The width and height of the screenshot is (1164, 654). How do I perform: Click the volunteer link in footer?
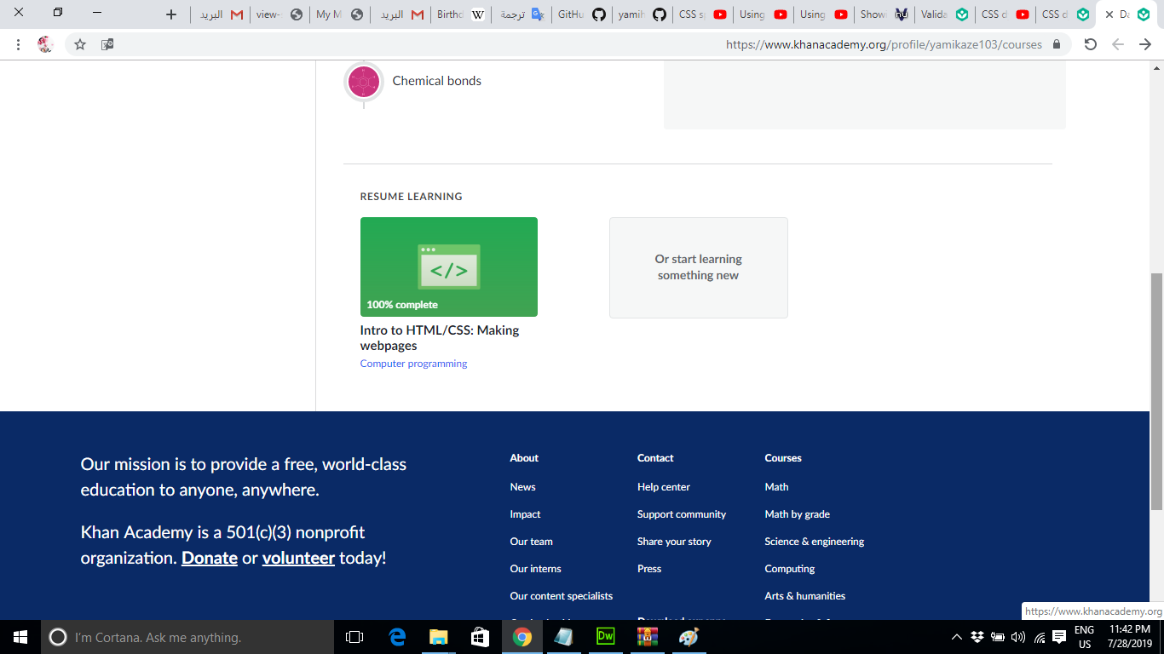(298, 559)
